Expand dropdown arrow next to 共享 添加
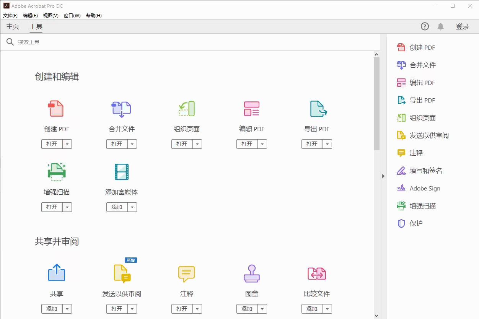This screenshot has width=479, height=319. [67, 309]
